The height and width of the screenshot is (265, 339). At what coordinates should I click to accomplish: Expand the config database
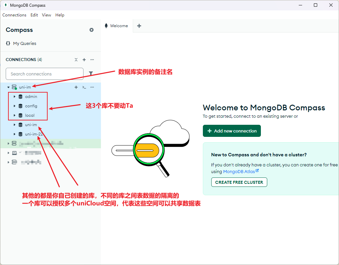point(14,106)
